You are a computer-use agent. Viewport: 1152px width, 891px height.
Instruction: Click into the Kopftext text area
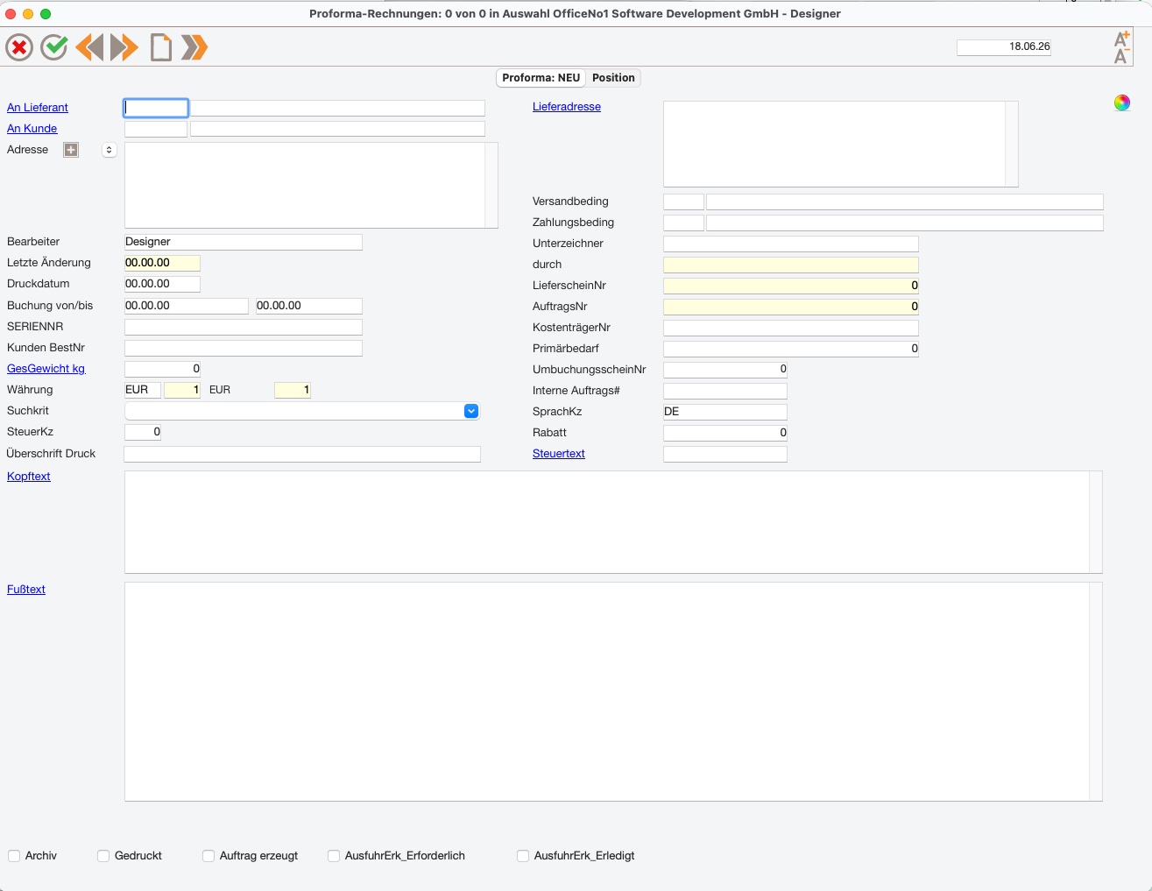(607, 522)
